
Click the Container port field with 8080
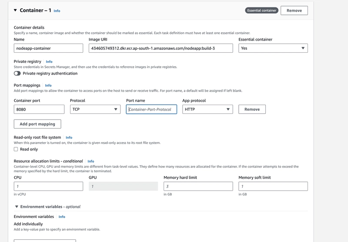click(39, 109)
